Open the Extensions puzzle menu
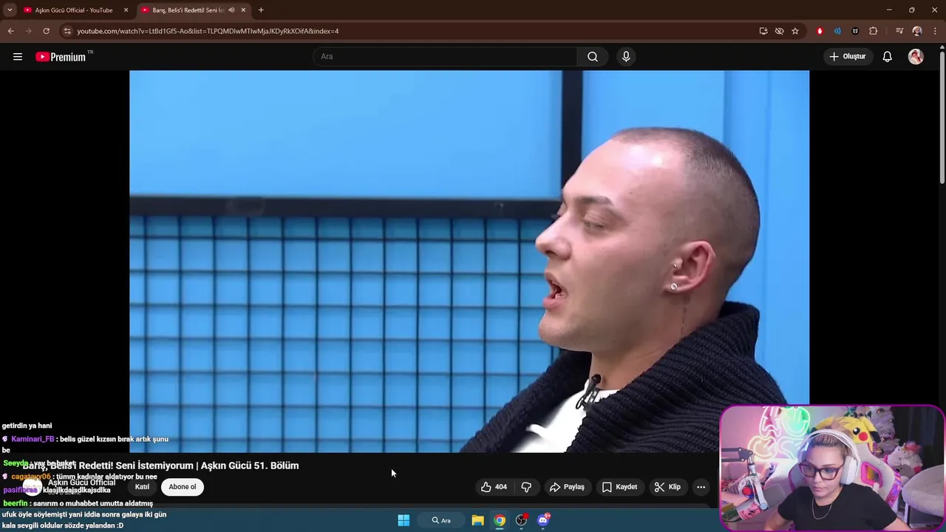This screenshot has width=946, height=532. (874, 31)
